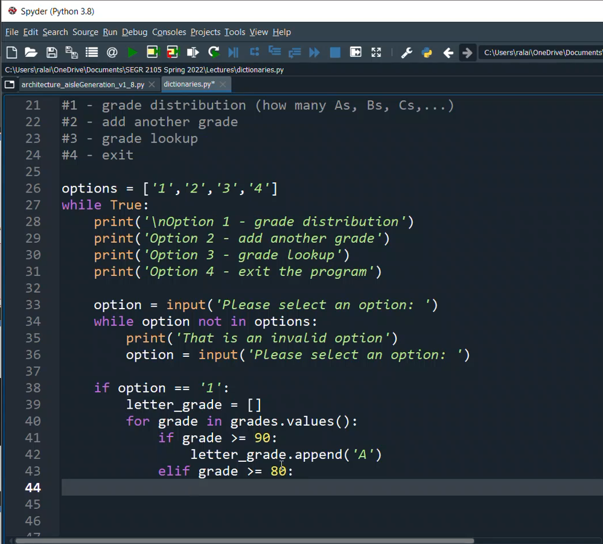Save all files icon
Screen dimensions: 603x544
coord(72,53)
